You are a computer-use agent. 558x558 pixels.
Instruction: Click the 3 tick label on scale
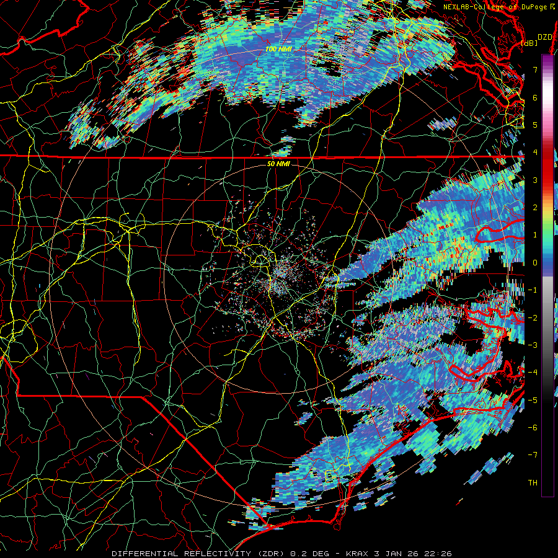[535, 180]
